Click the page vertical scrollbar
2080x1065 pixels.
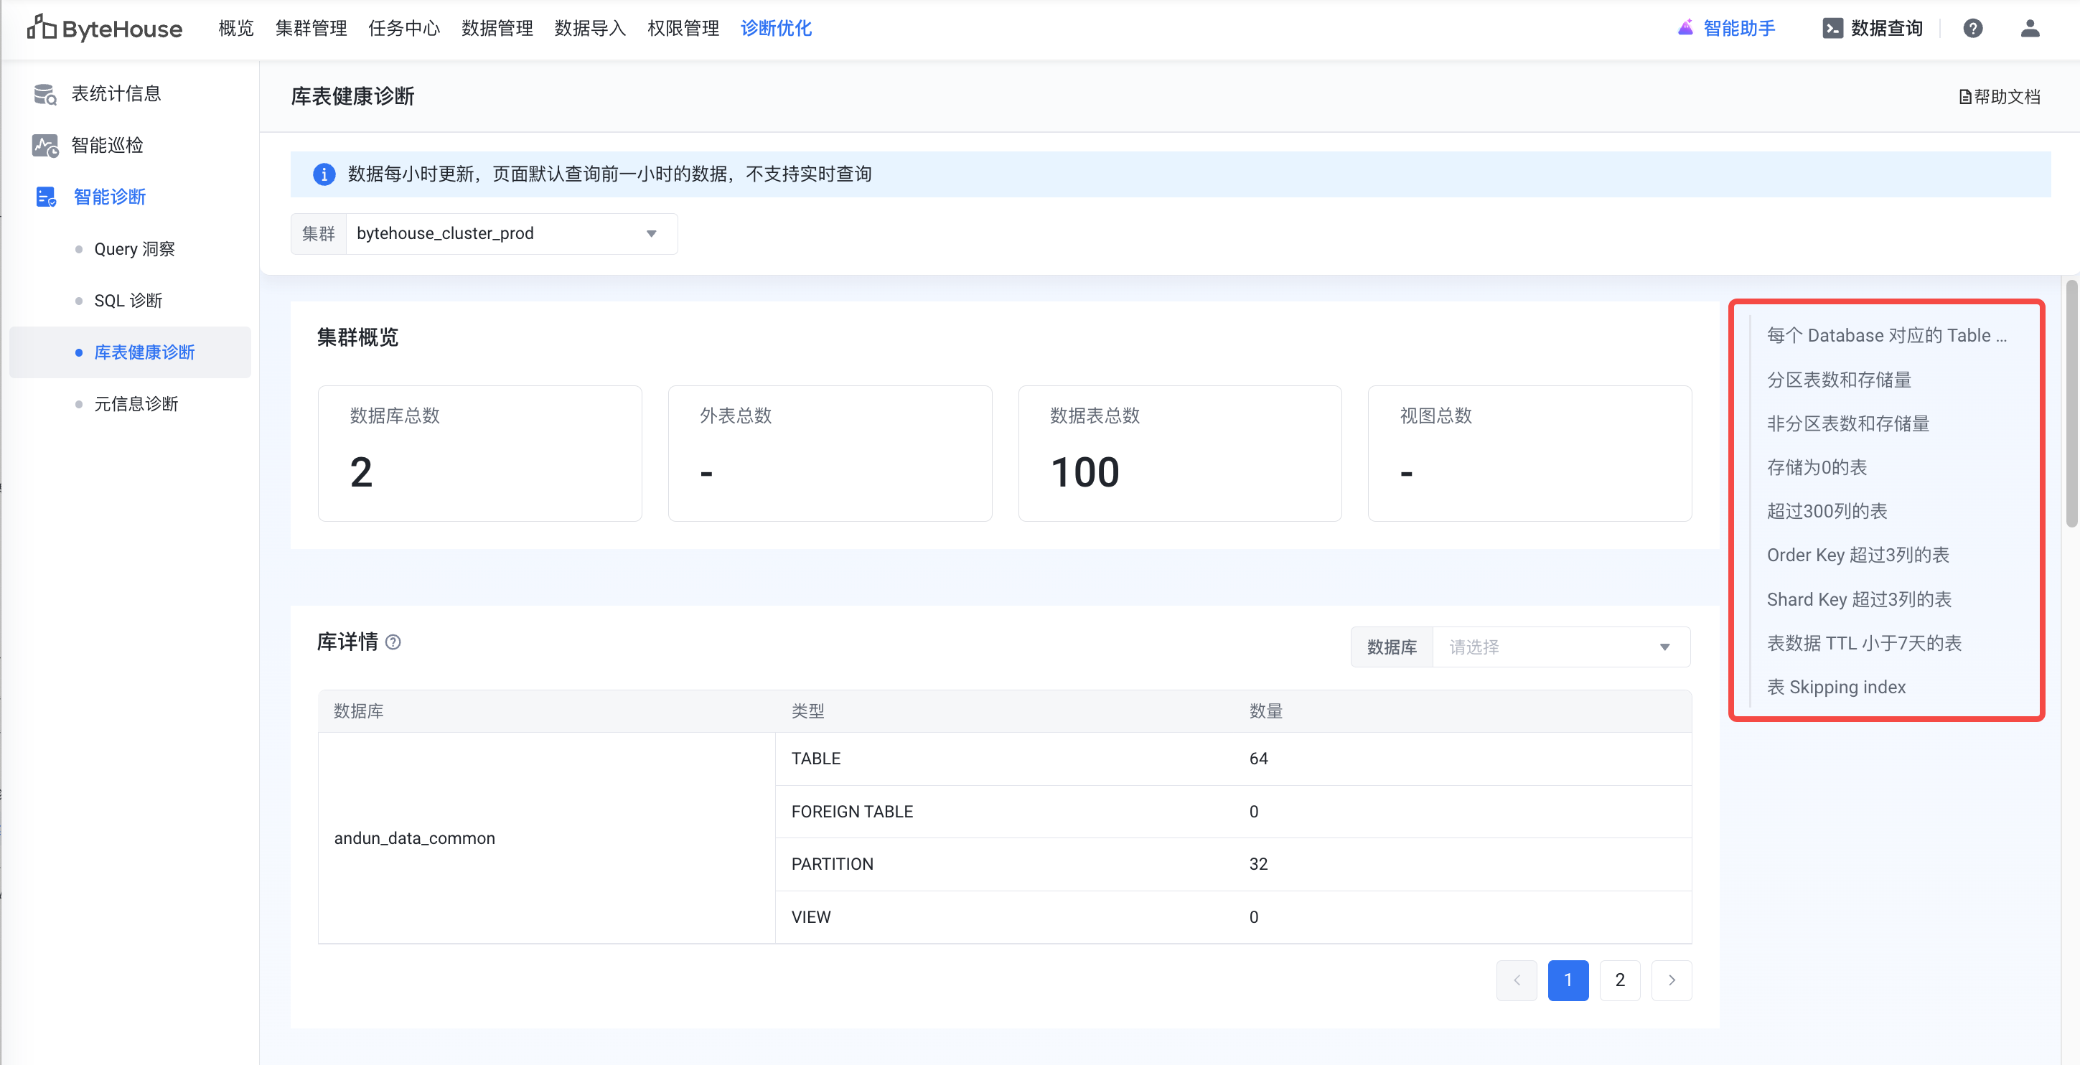coord(2071,404)
